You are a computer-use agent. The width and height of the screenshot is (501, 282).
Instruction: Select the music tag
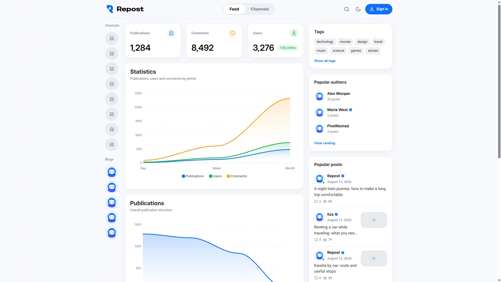(x=321, y=51)
